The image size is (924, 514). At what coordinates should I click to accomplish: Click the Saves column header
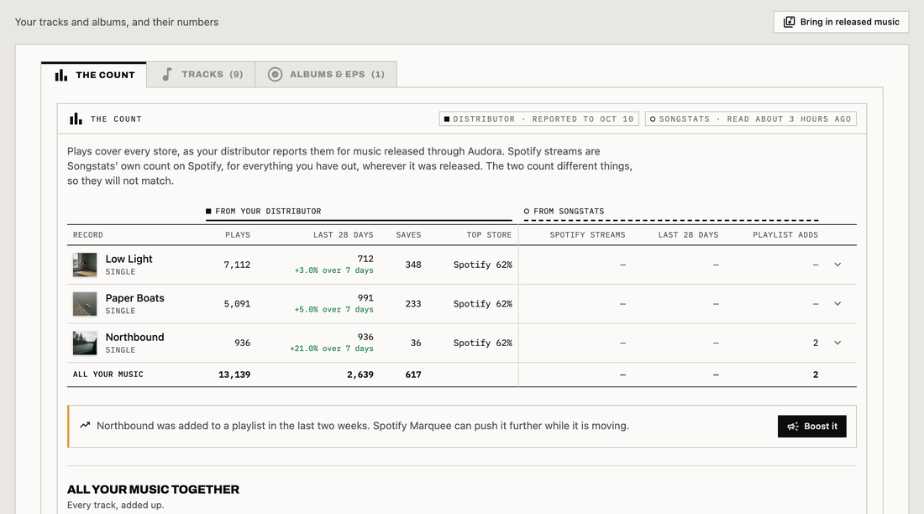pos(408,234)
